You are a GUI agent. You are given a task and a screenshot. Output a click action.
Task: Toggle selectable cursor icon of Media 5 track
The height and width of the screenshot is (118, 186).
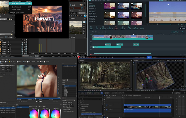click(24, 51)
